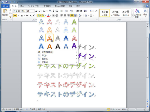This screenshot has height=112, width=150.
Task: Open the font size dropdown
Action: pyautogui.click(x=33, y=11)
